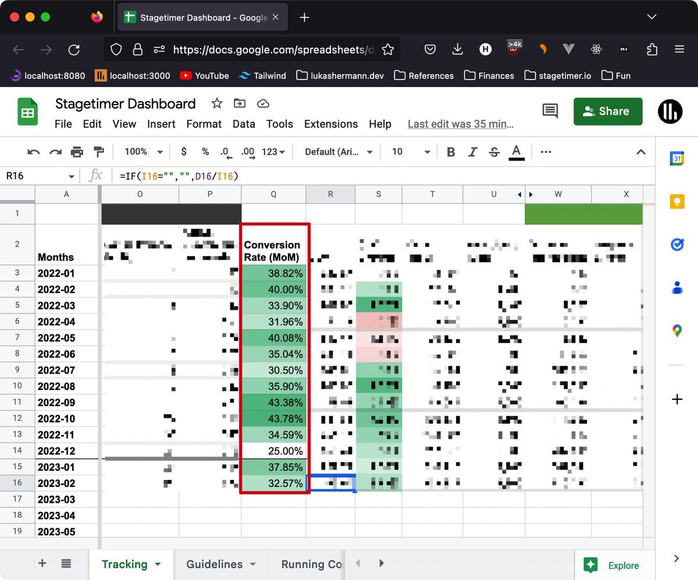Viewport: 698px width, 580px height.
Task: Click the green Share button
Action: 608,111
